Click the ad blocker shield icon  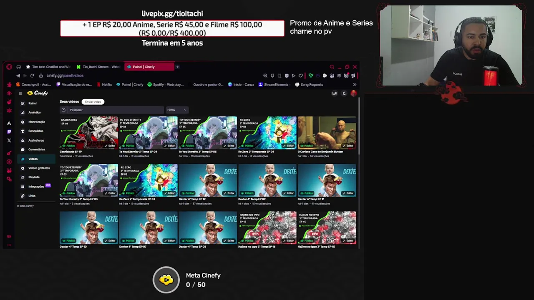(x=286, y=76)
